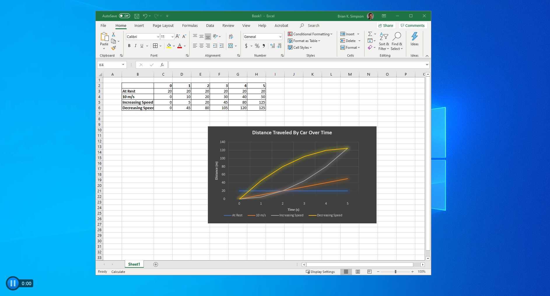Image resolution: width=550 pixels, height=296 pixels.
Task: Click the Comments button
Action: tap(413, 26)
